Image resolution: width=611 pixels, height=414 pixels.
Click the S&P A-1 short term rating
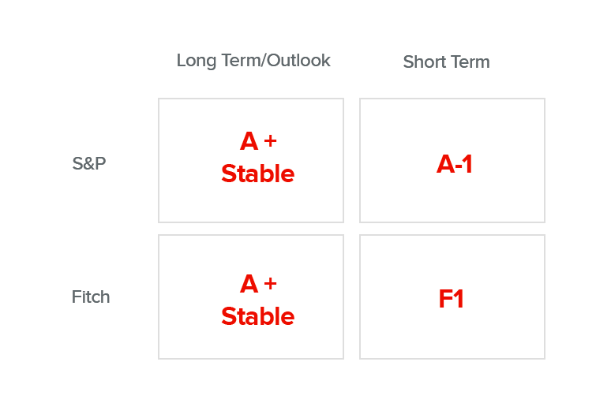point(455,164)
